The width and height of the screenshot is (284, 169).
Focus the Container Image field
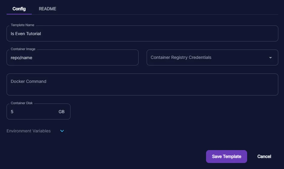pos(73,57)
